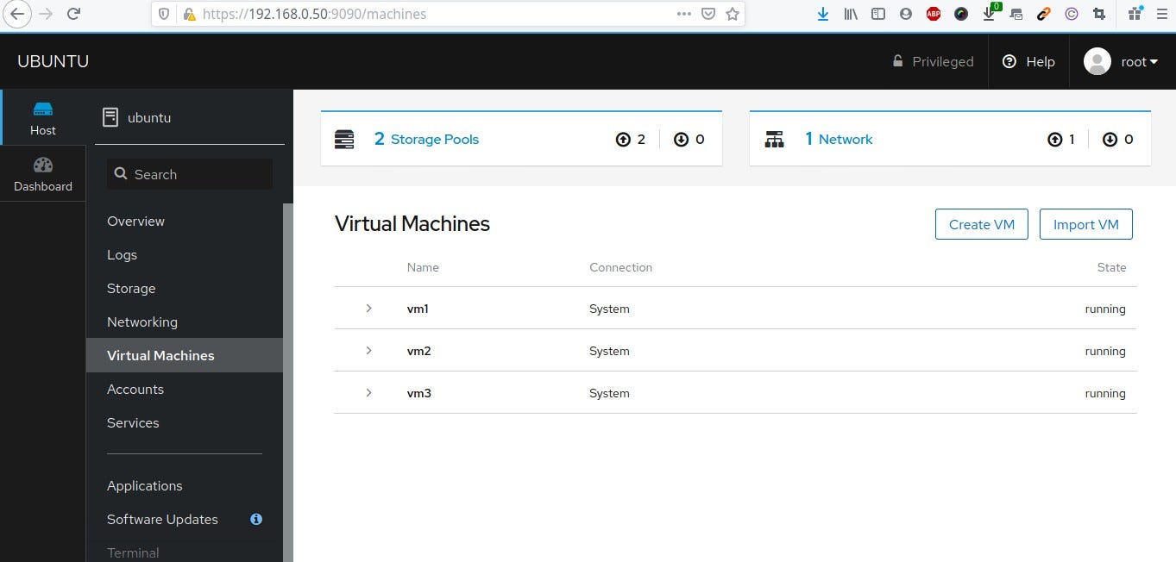This screenshot has width=1176, height=562.
Task: Expand the vm2 row chevron
Action: [x=368, y=350]
